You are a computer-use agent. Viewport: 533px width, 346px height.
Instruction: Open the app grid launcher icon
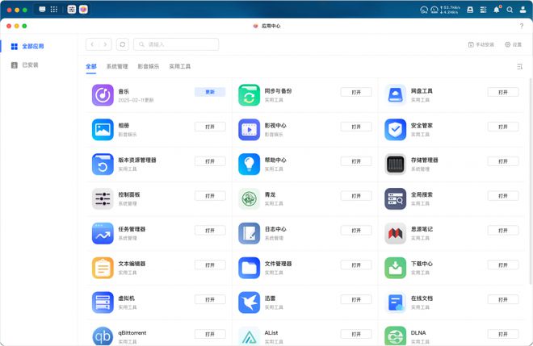pos(54,10)
